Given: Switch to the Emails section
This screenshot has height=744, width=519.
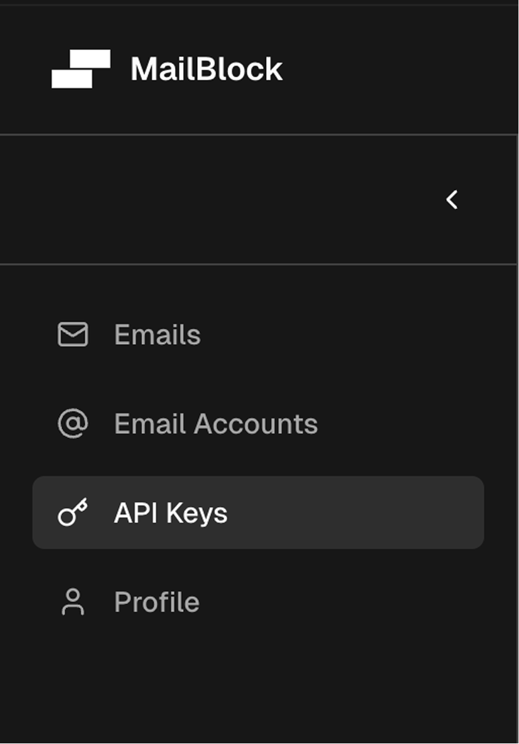Looking at the screenshot, I should pyautogui.click(x=157, y=335).
